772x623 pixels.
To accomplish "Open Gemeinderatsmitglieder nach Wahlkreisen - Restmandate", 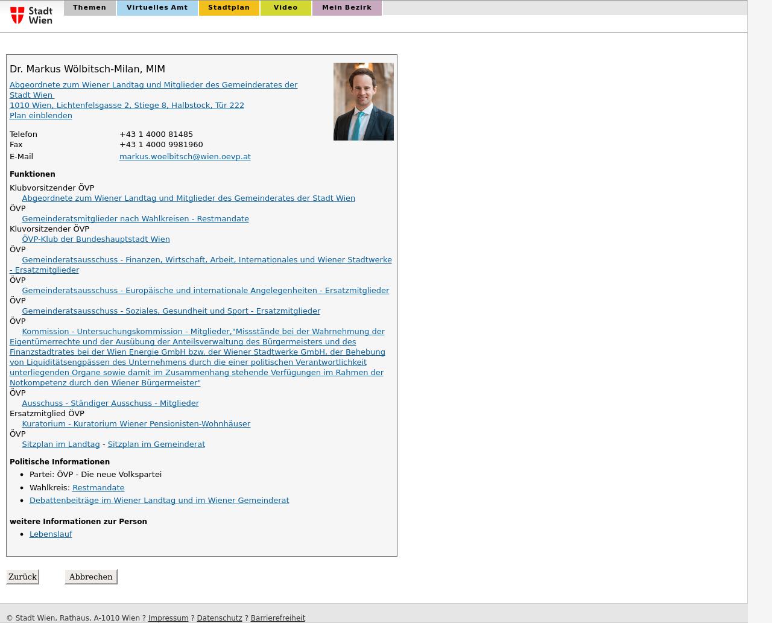I will 135,218.
